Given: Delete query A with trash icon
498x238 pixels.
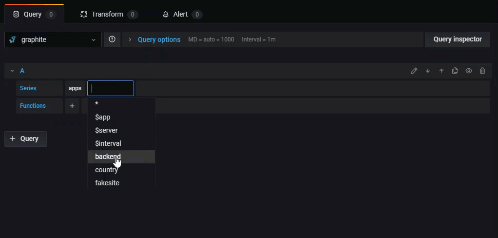Looking at the screenshot, I should coord(482,71).
